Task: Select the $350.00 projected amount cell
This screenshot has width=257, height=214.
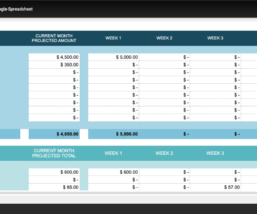Action: point(54,65)
